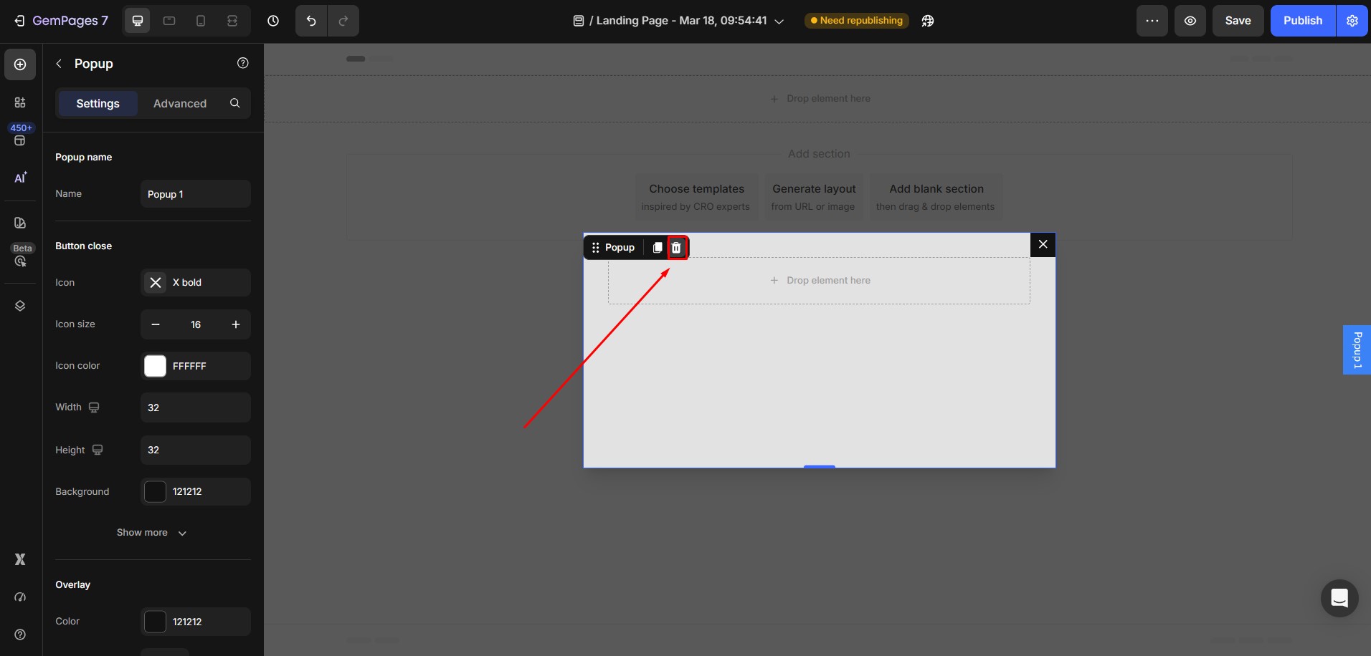Toggle device-specific Width setting

(x=95, y=407)
